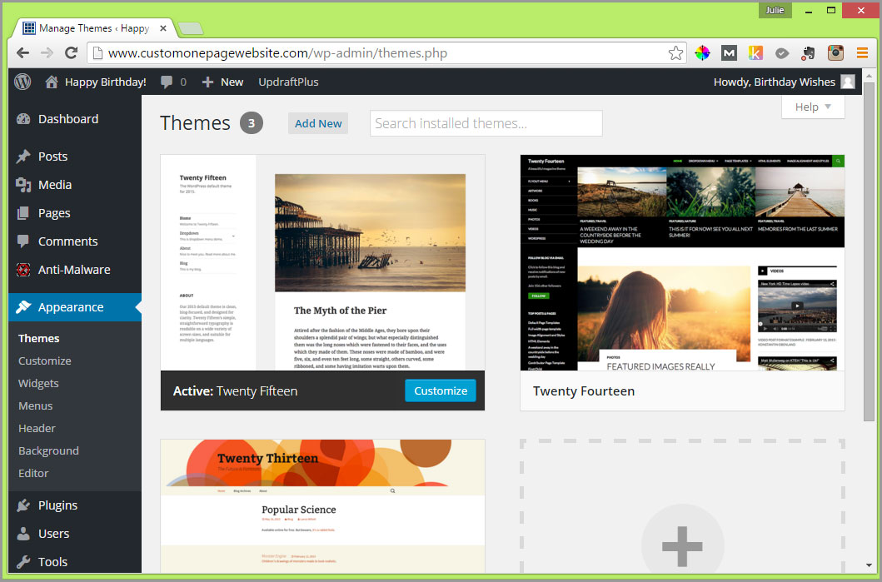The image size is (882, 582).
Task: Open the Background submenu item
Action: 48,450
